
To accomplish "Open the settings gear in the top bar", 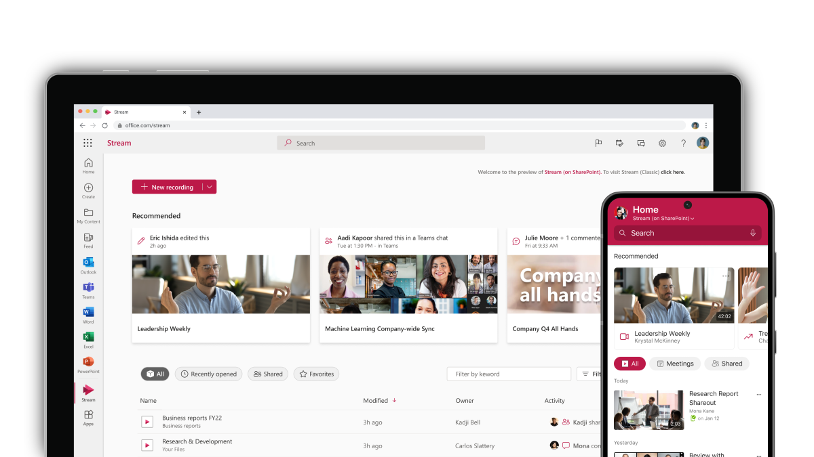I will pos(662,143).
